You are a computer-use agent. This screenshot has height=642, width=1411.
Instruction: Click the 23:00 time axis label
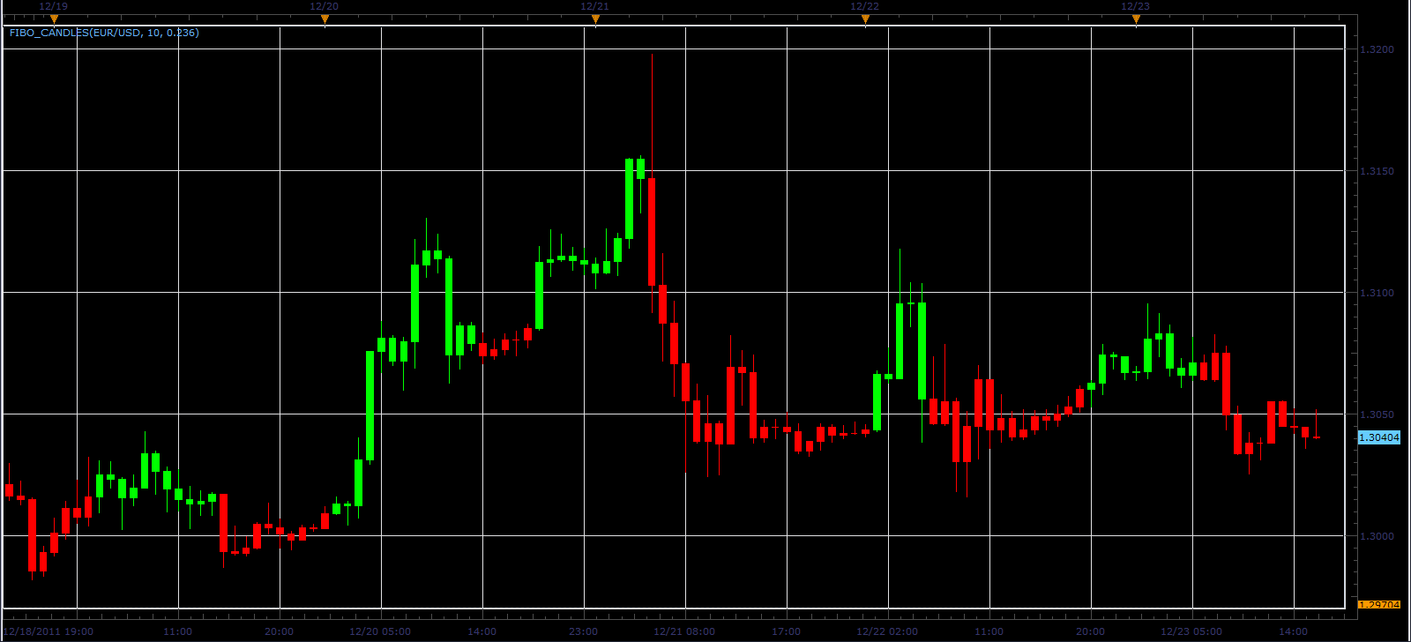(x=583, y=631)
